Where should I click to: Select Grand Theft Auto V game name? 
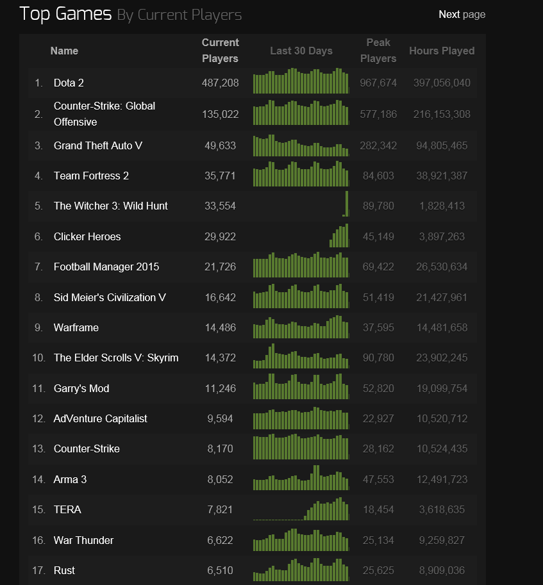[x=98, y=145]
